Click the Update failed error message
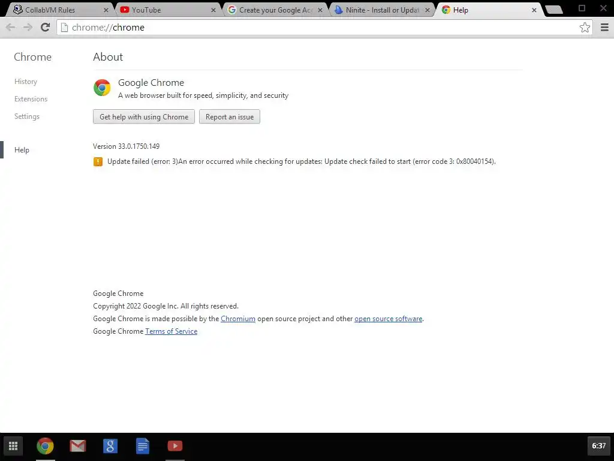 [x=302, y=161]
